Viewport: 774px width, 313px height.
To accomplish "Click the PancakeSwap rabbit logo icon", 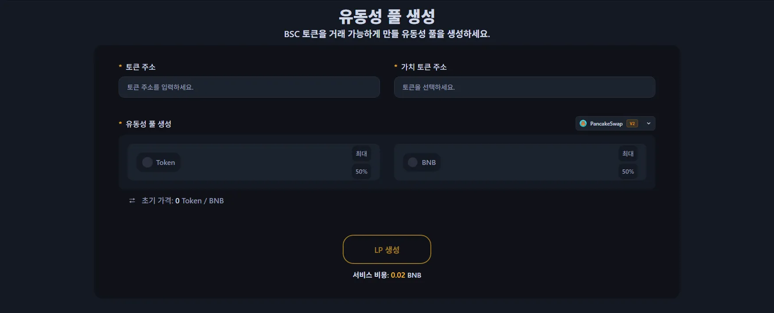I will (x=582, y=123).
